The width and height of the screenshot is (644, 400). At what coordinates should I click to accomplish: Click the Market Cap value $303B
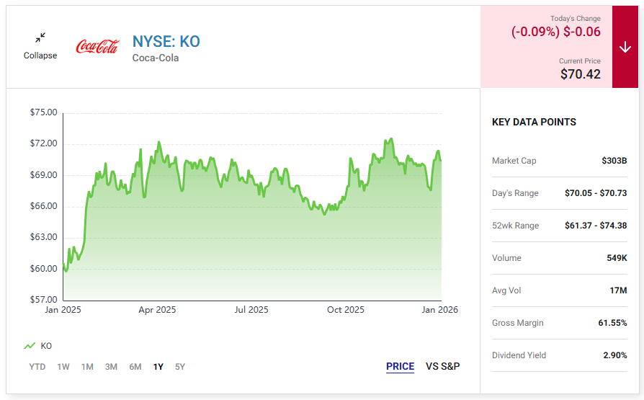coord(614,161)
